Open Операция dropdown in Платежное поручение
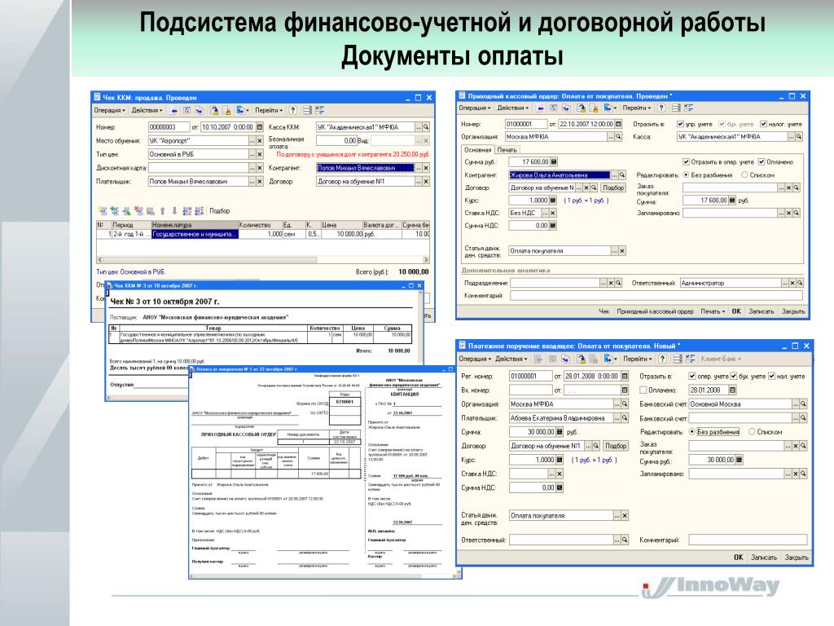This screenshot has width=834, height=626. (x=475, y=359)
